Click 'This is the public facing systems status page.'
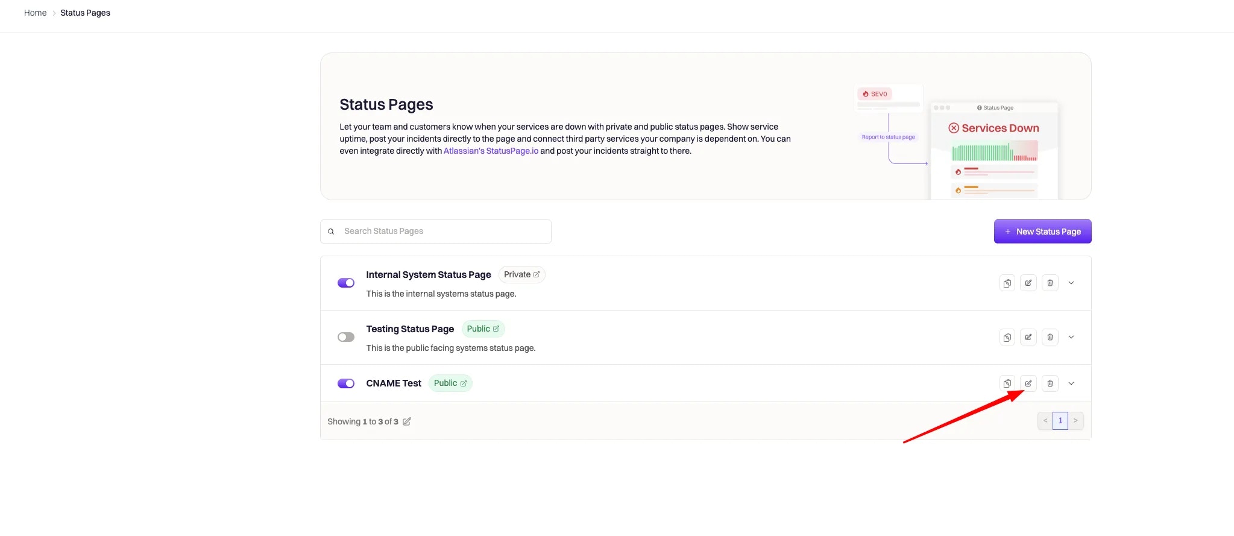The width and height of the screenshot is (1234, 536). tap(451, 348)
